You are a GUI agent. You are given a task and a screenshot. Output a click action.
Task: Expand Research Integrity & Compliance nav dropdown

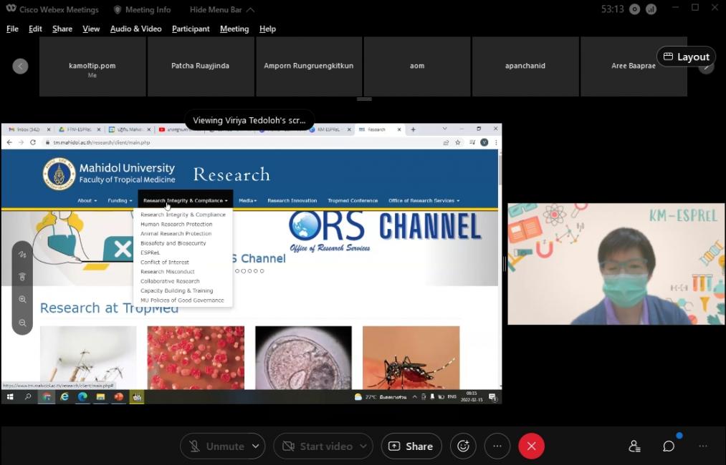click(185, 200)
